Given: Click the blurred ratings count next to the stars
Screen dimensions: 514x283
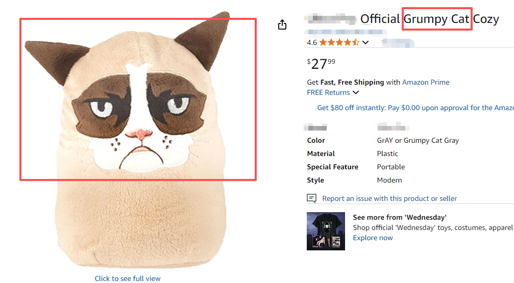Looking at the screenshot, I should pyautogui.click(x=398, y=42).
